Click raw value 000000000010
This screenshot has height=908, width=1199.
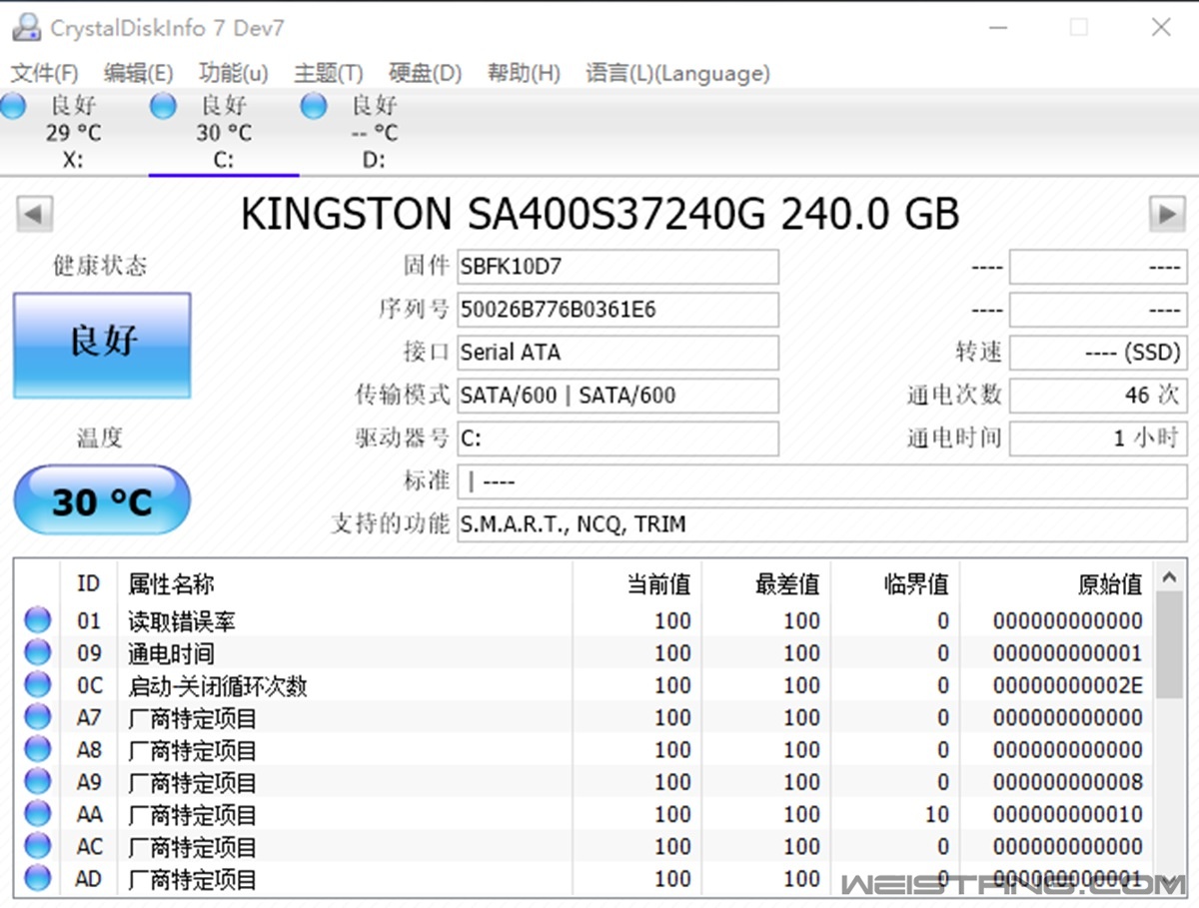[x=1067, y=814]
